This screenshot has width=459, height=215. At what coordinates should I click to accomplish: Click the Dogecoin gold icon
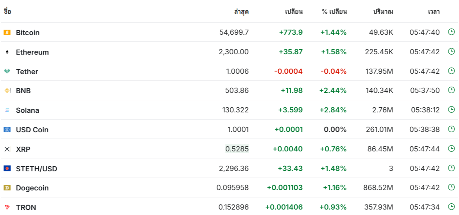coord(7,188)
